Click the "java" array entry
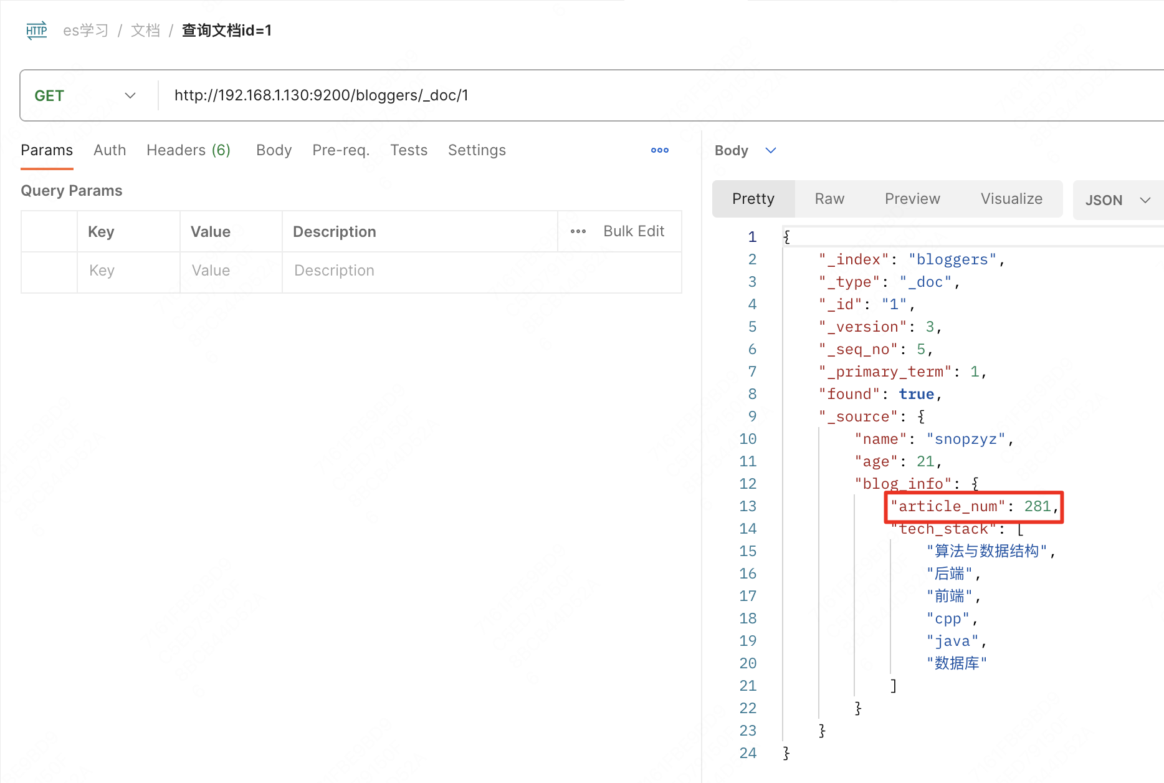The height and width of the screenshot is (783, 1164). coord(956,641)
